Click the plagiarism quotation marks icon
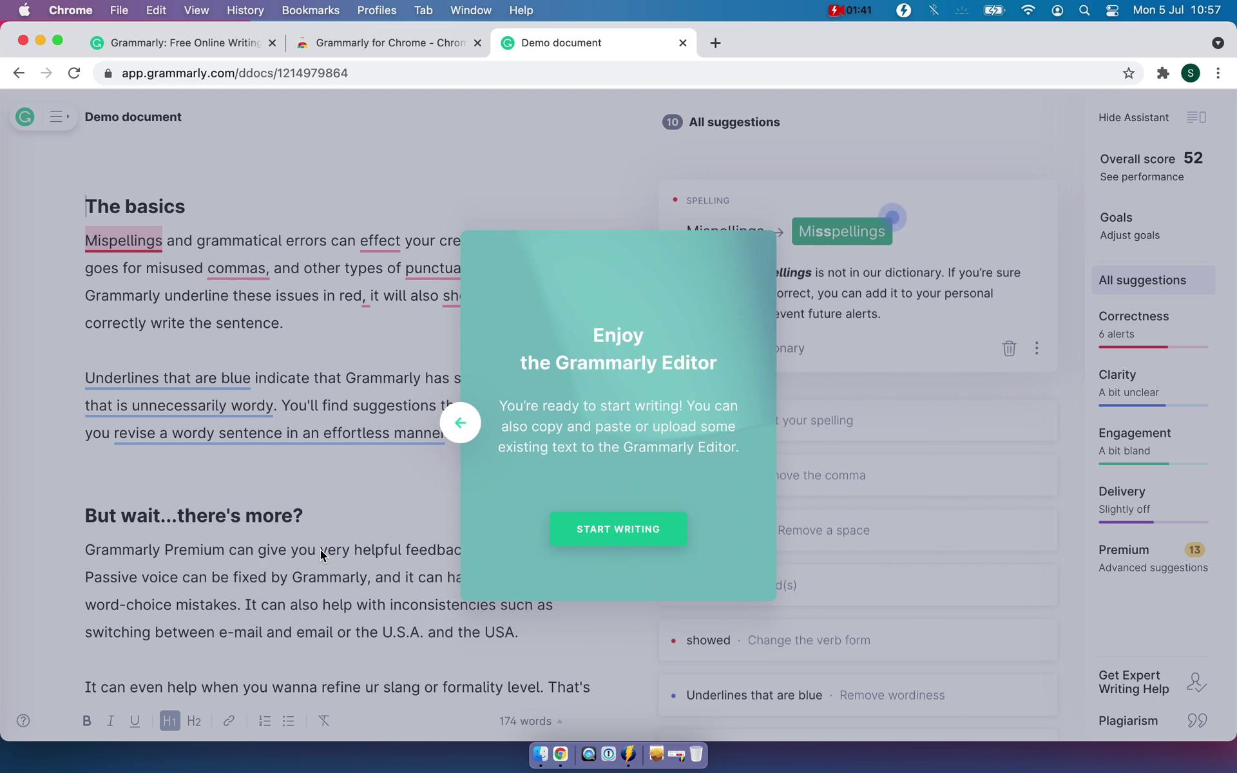The height and width of the screenshot is (773, 1237). pos(1196,721)
